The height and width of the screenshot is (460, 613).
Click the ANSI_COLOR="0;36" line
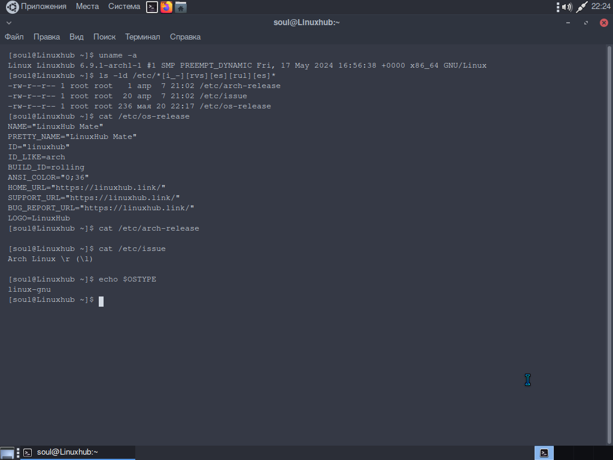coord(48,177)
